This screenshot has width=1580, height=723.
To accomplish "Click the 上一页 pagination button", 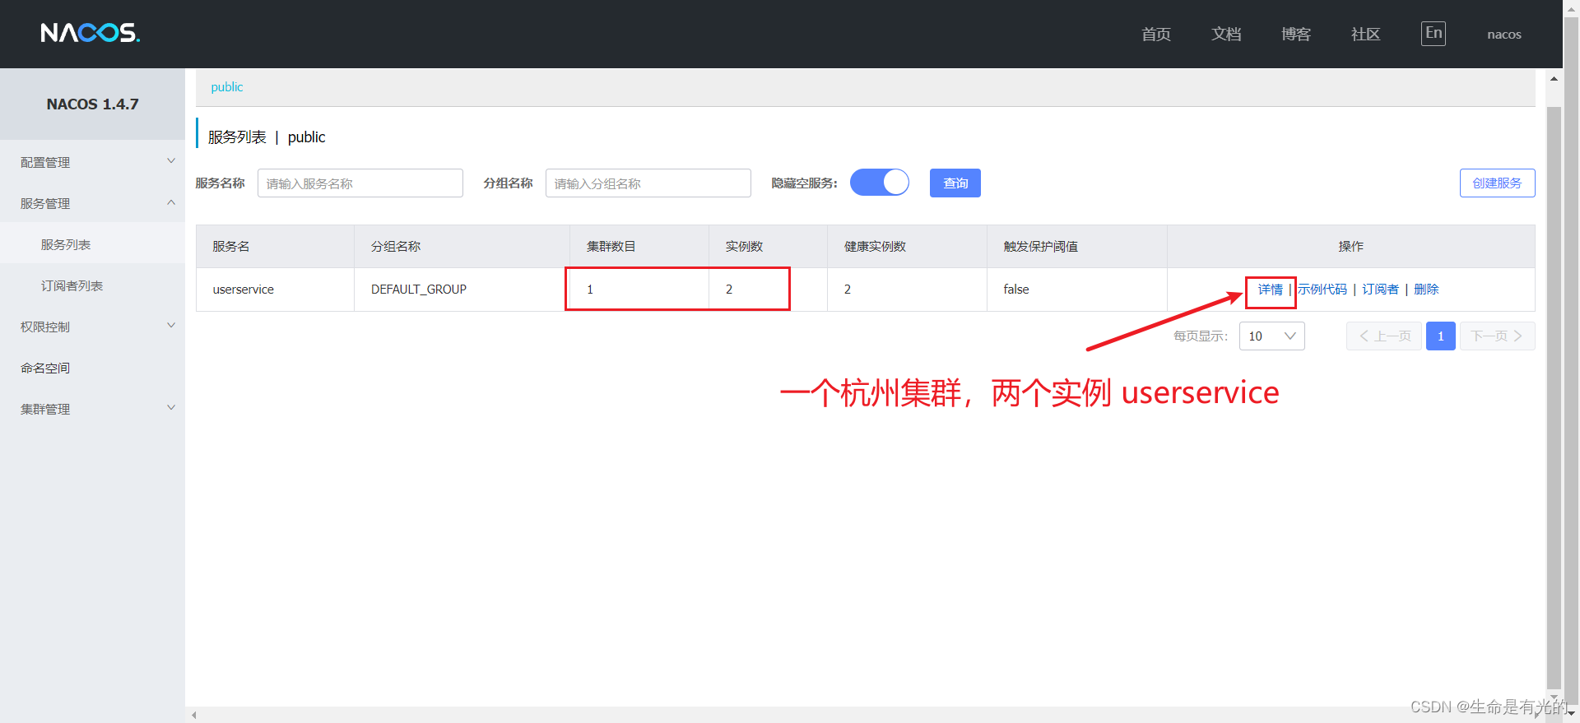I will click(1384, 336).
